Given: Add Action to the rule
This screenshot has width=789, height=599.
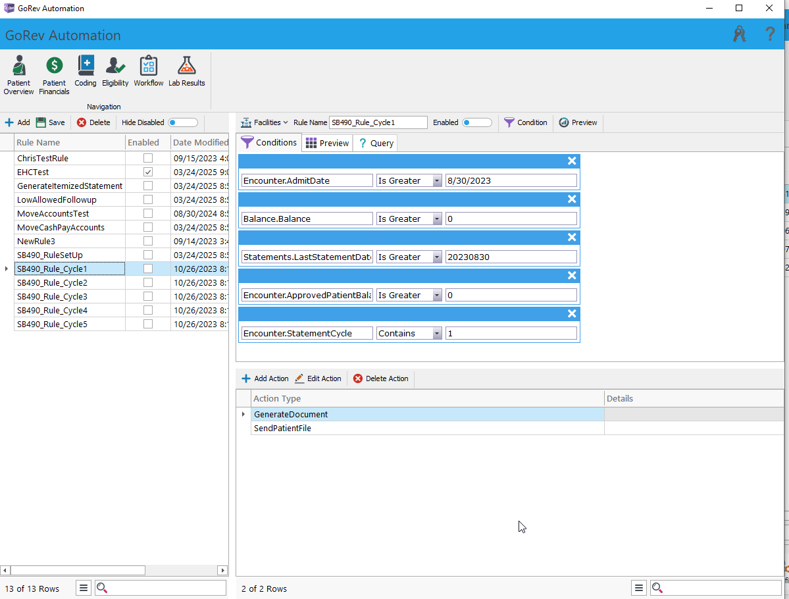Looking at the screenshot, I should coord(265,378).
